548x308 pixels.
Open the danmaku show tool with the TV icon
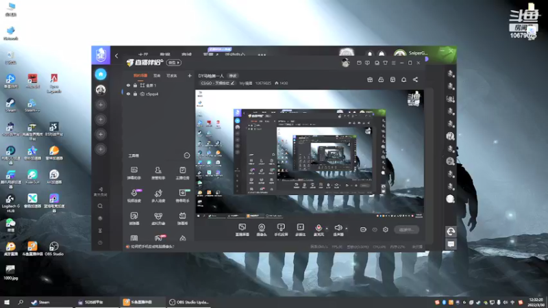pos(182,218)
